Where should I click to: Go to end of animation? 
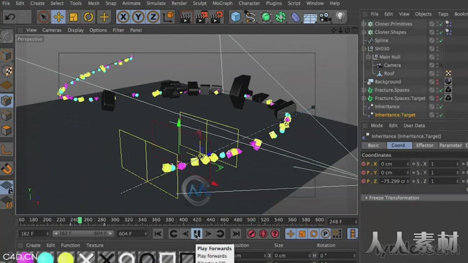[236, 234]
